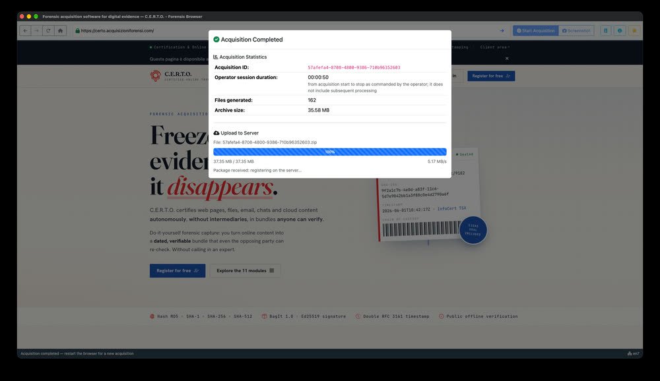The image size is (660, 381).
Task: Click the InfoCert TSA link on card
Action: (451, 208)
